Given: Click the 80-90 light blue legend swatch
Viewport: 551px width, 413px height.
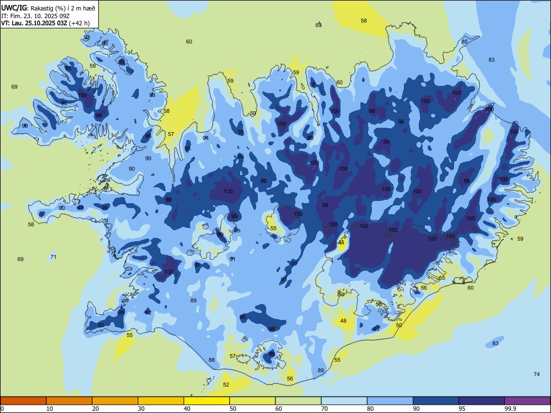Looking at the screenshot, I should (390, 401).
